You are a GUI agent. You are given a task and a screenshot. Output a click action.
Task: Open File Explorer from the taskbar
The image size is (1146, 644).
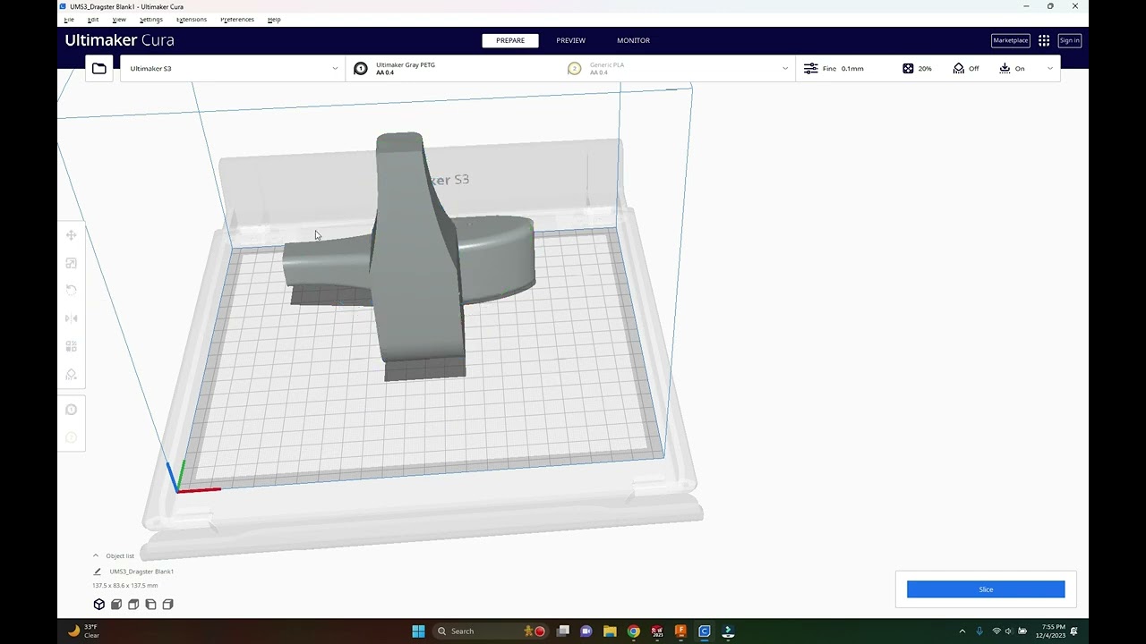pyautogui.click(x=610, y=631)
